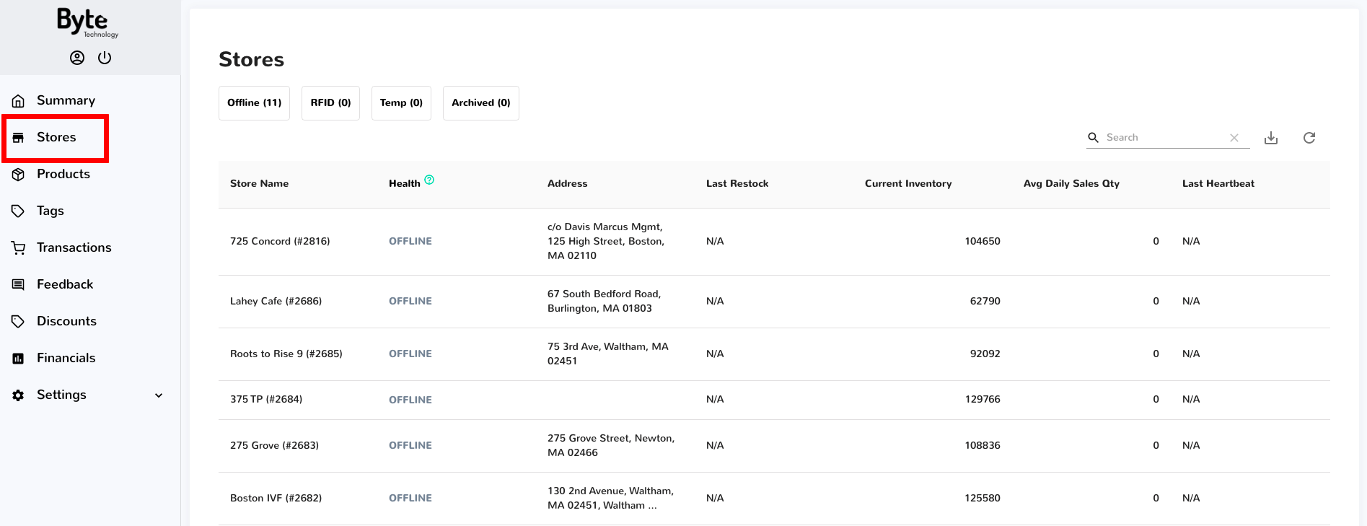Sort by Store Name column
The image size is (1367, 526).
pos(259,184)
